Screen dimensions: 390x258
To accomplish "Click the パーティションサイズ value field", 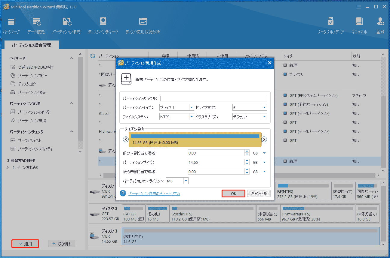I will tap(216, 162).
